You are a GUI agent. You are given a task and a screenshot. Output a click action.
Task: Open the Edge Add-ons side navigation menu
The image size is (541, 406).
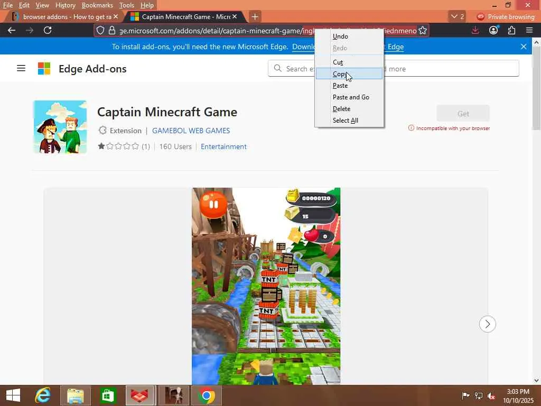point(21,68)
